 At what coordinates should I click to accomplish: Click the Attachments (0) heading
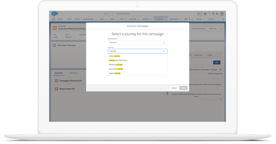pos(67,89)
